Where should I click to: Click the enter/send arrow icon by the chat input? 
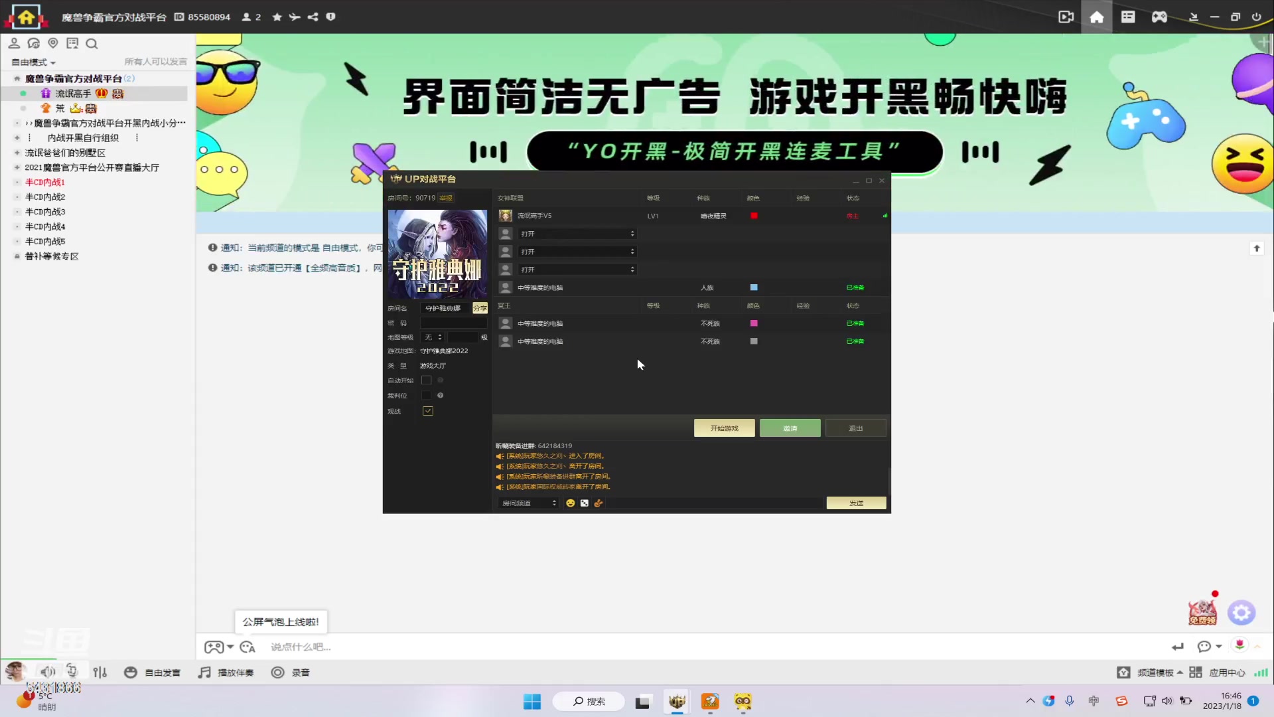1178,647
